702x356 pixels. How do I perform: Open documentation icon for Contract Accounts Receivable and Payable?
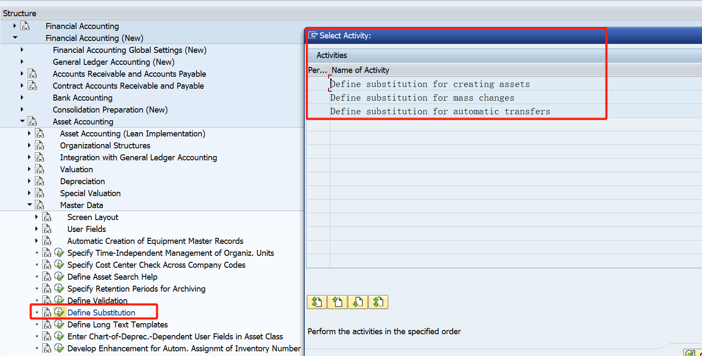(x=32, y=86)
